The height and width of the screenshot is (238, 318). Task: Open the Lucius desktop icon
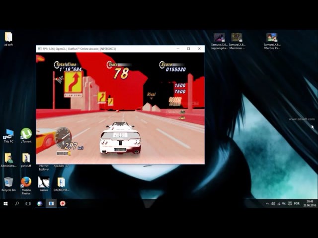pyautogui.click(x=44, y=182)
